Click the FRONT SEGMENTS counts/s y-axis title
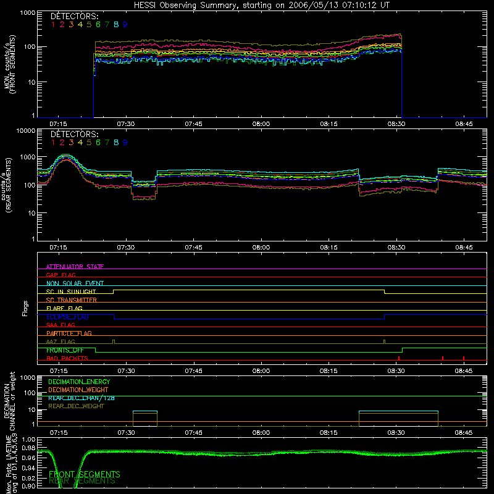Screen dimensions: 494x494 pyautogui.click(x=10, y=64)
